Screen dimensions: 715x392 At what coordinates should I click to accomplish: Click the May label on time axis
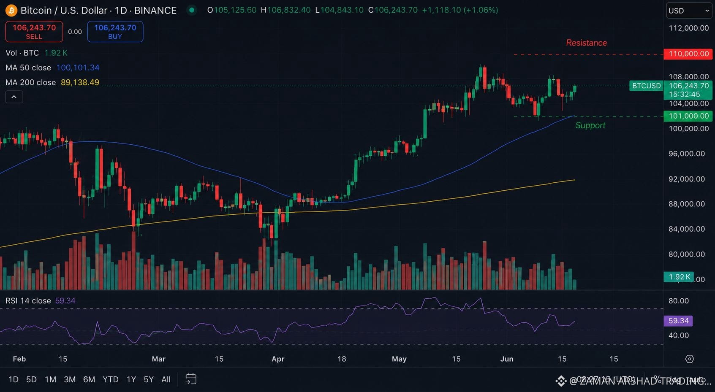point(399,359)
